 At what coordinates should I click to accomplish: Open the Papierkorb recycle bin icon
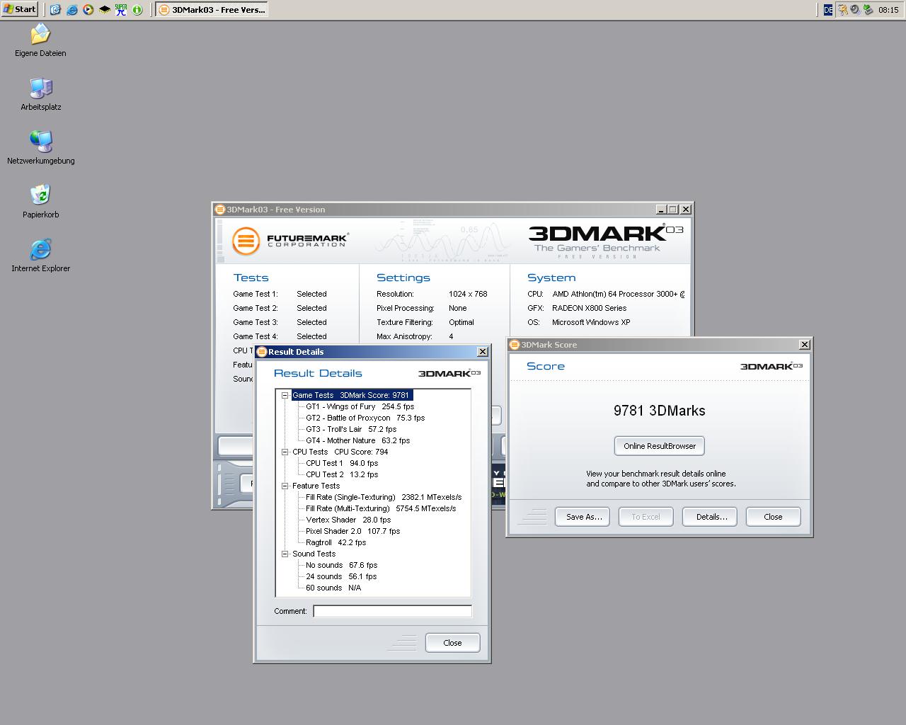click(x=40, y=202)
